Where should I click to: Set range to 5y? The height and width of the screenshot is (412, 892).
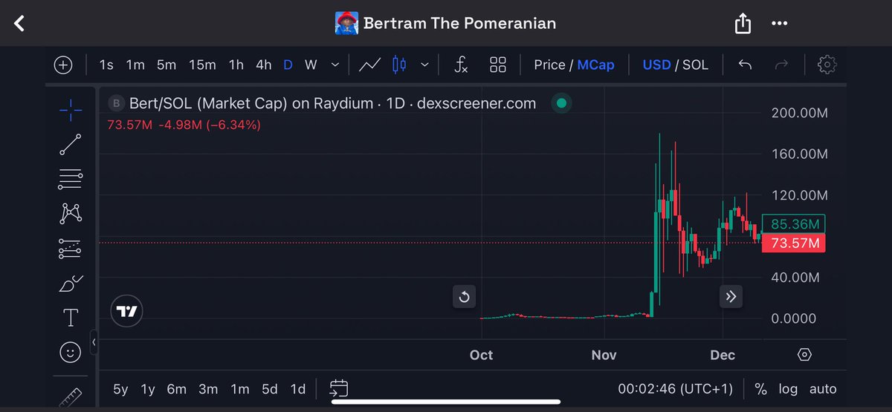pyautogui.click(x=120, y=389)
